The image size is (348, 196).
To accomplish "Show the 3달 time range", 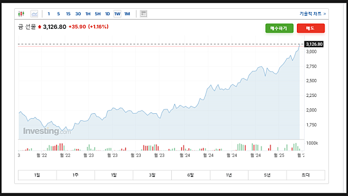I will [152, 175].
